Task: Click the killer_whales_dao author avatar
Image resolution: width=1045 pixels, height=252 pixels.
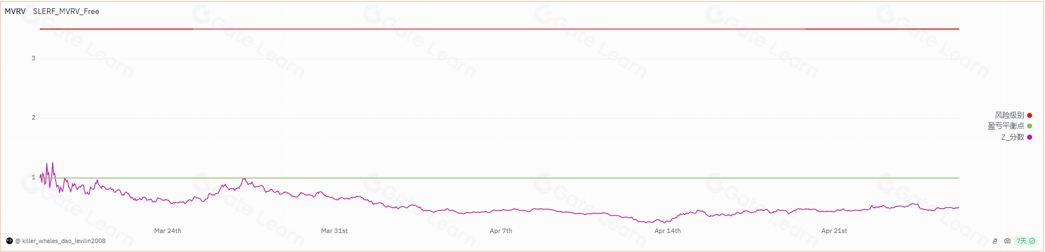Action: [x=10, y=241]
